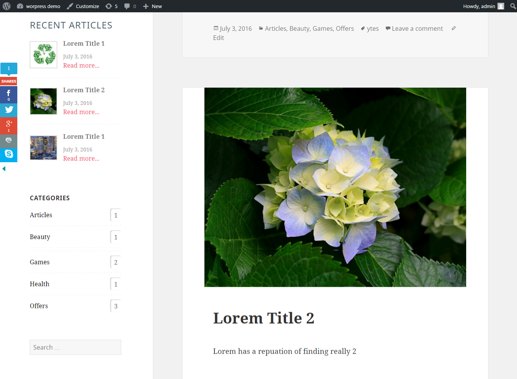Open the city skyline thumbnail in Recent Articles
The width and height of the screenshot is (517, 379).
pyautogui.click(x=44, y=148)
